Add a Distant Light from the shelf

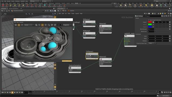146,6
